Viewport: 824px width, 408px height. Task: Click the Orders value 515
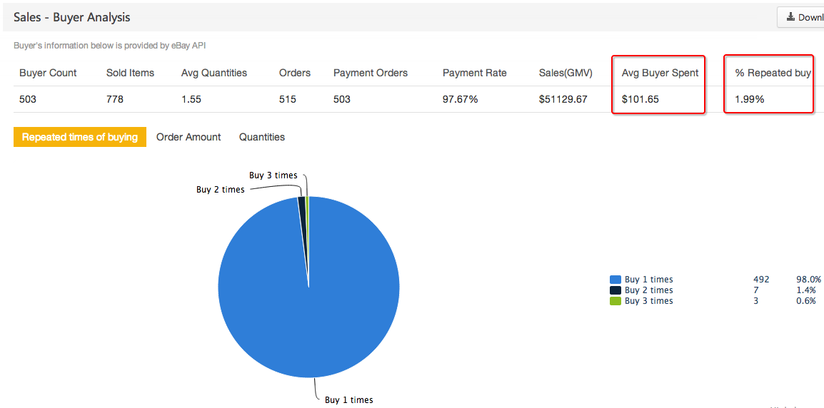(x=288, y=98)
